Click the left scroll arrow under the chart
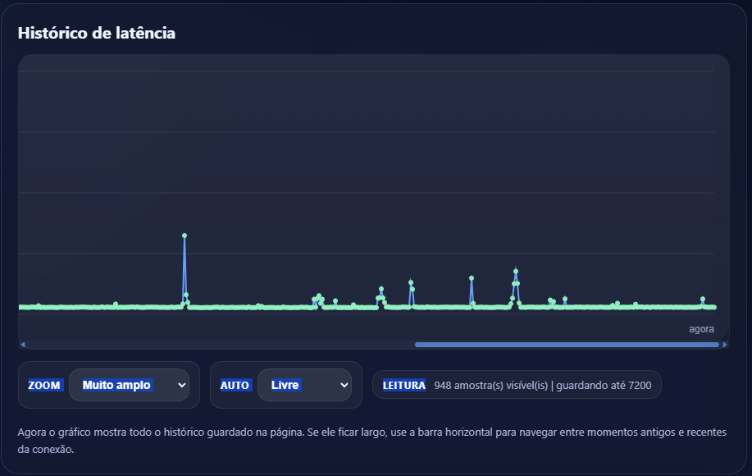 (x=23, y=345)
